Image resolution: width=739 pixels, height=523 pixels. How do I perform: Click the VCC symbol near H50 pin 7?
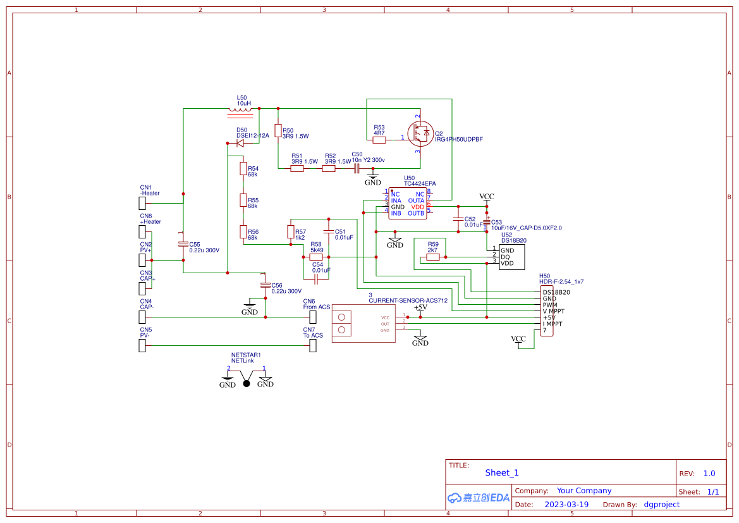(518, 341)
